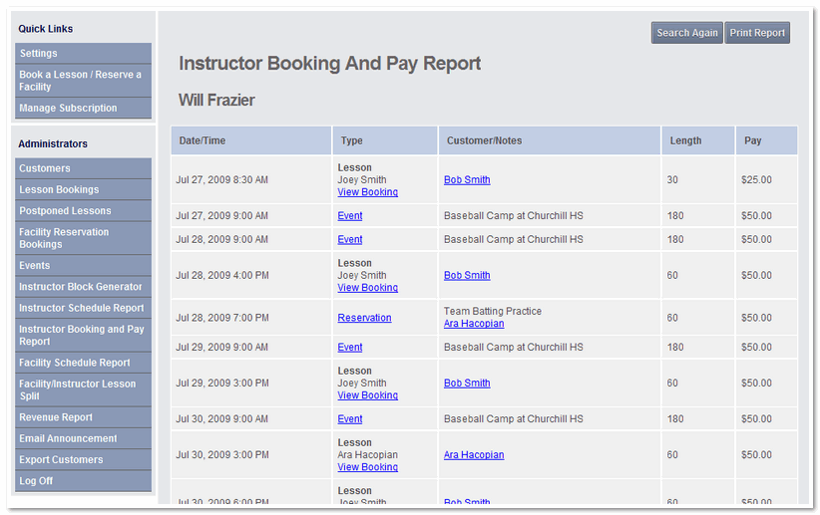Open Book a Lesson / Reserve a Facility
This screenshot has width=820, height=515.
click(x=82, y=81)
